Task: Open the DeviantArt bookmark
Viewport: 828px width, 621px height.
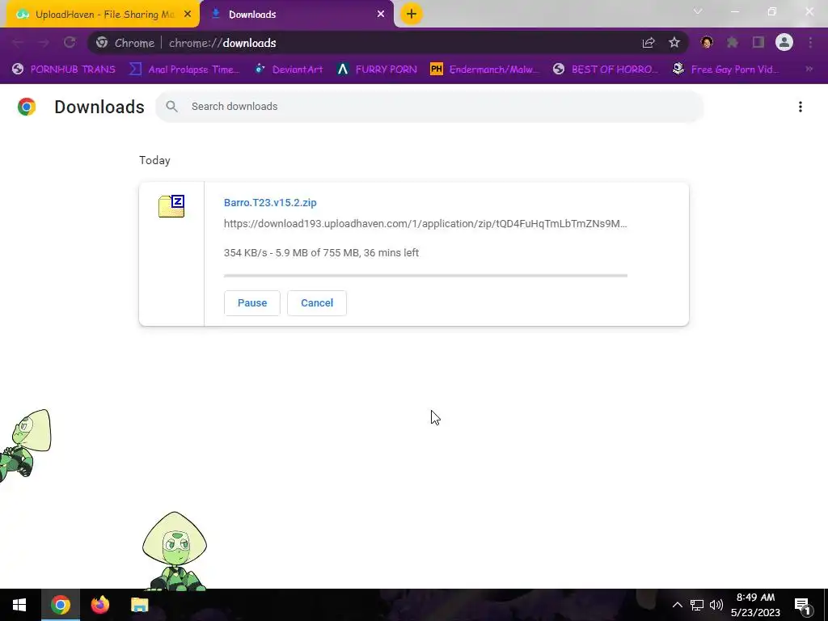Action: tap(289, 70)
